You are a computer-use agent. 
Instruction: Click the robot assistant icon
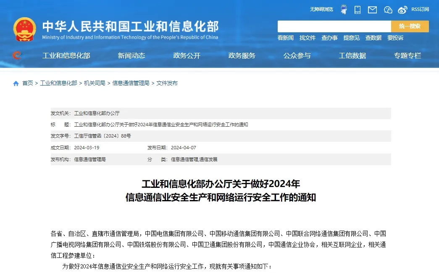tap(344, 9)
